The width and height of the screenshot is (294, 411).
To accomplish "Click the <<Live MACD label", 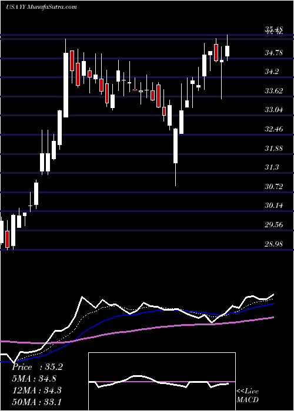I will click(x=248, y=395).
